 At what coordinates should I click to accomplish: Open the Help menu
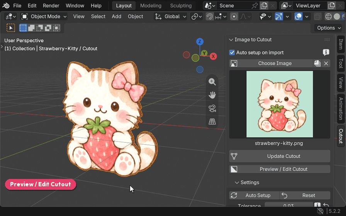point(96,6)
